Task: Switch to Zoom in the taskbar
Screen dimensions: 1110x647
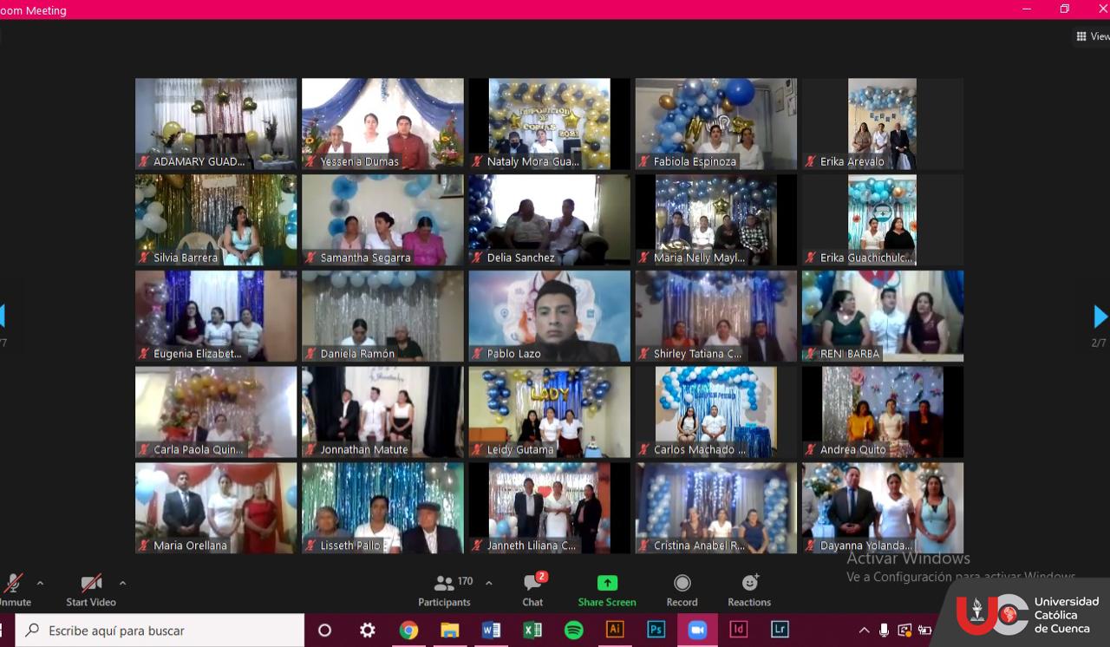Action: pos(697,631)
